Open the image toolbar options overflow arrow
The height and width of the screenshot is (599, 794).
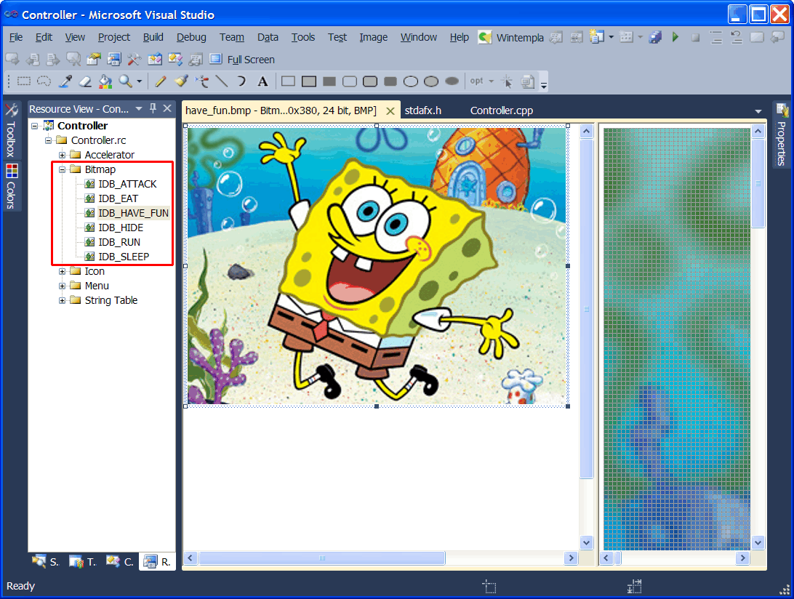pyautogui.click(x=543, y=84)
